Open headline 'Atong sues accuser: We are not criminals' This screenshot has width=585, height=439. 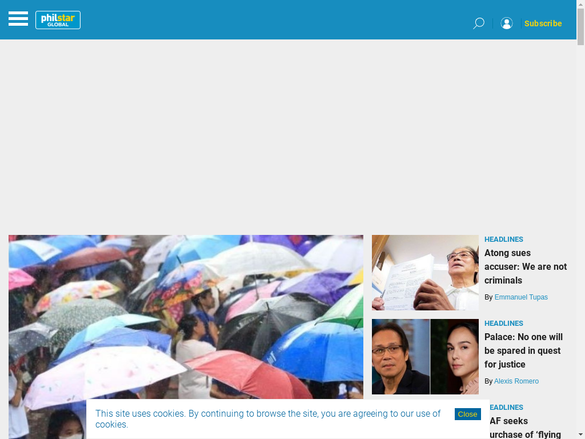point(526,266)
